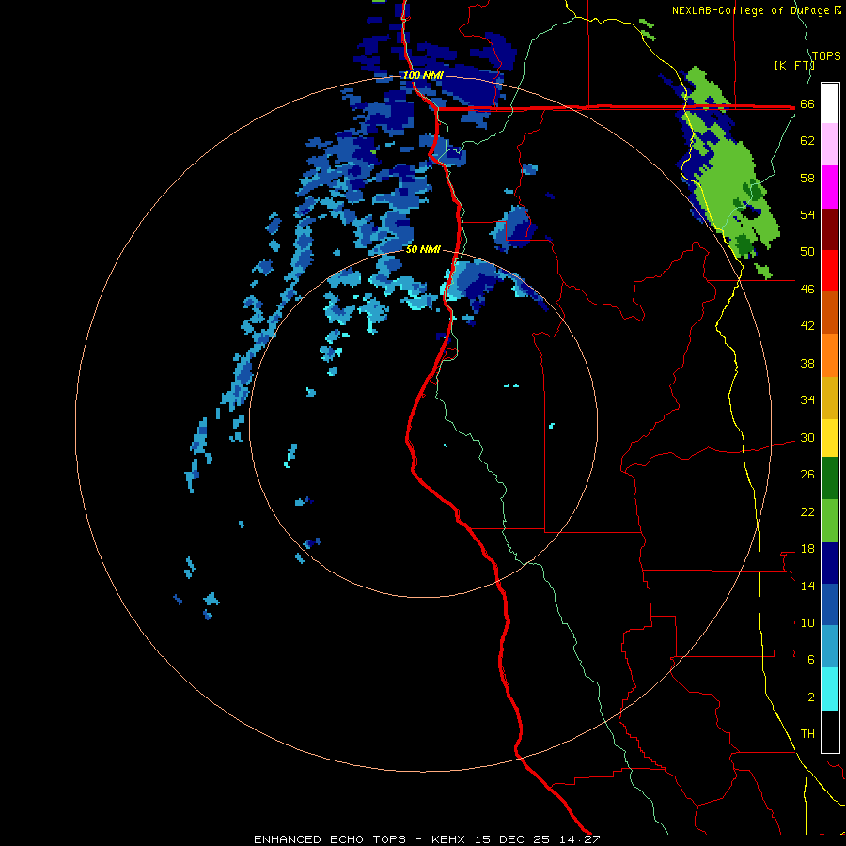The height and width of the screenshot is (846, 846).
Task: Click the legend value '18'
Action: tap(807, 549)
